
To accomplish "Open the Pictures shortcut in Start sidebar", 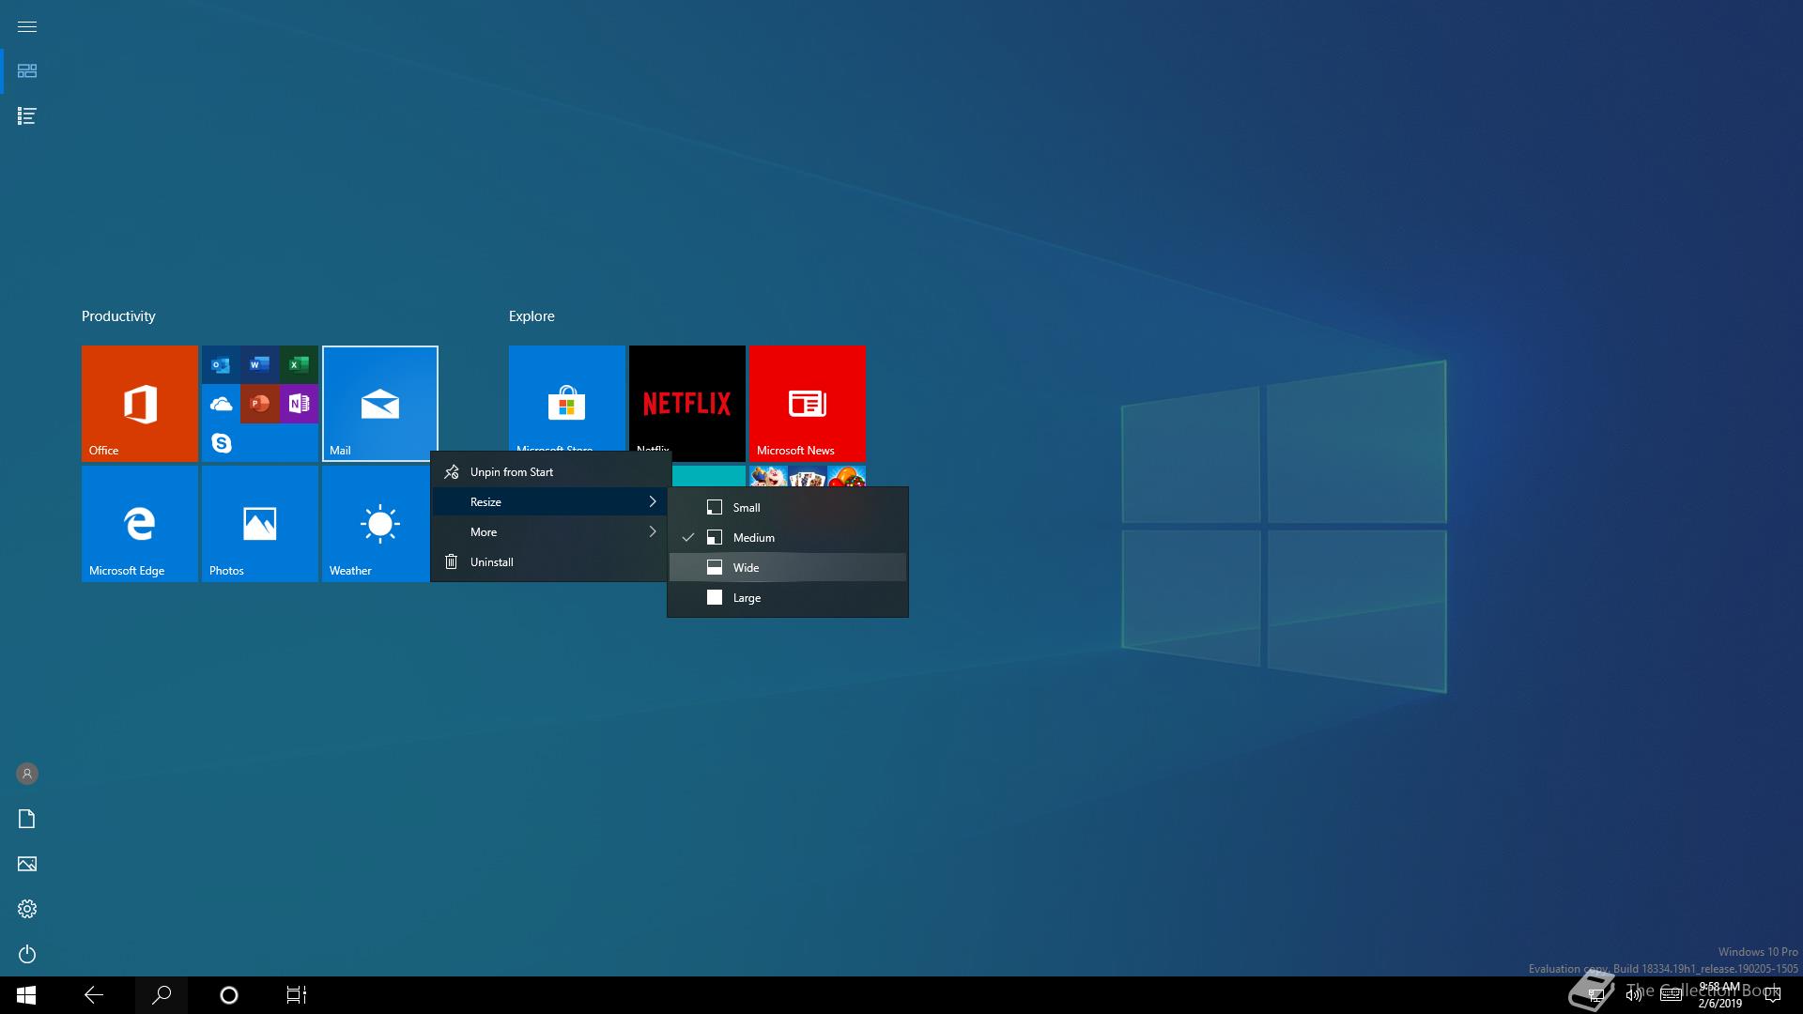I will [27, 864].
